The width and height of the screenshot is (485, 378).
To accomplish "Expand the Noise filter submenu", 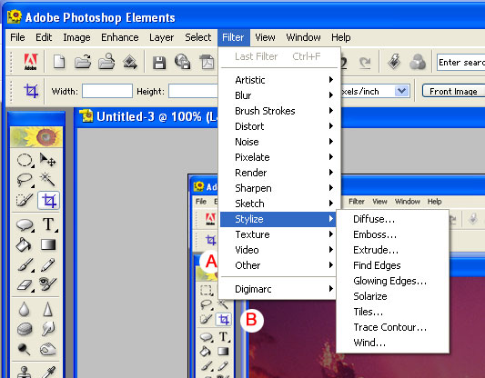I will [280, 142].
